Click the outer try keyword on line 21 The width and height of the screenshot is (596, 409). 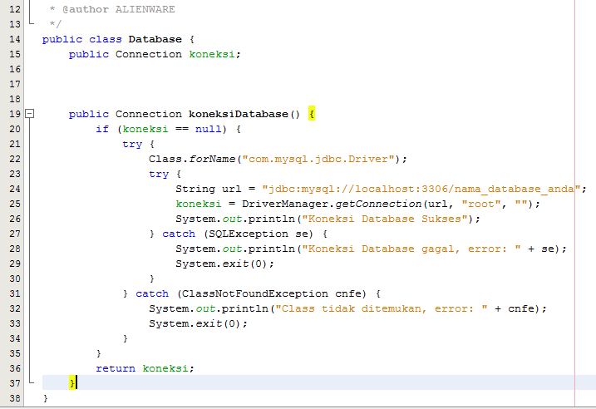click(x=132, y=145)
